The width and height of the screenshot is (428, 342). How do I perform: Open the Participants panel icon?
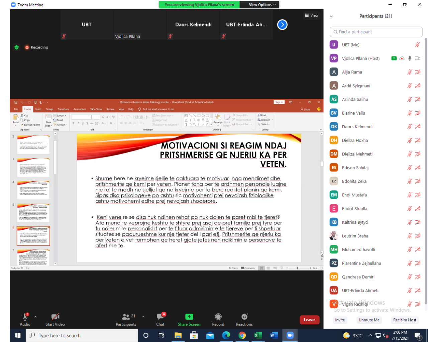pos(126,317)
